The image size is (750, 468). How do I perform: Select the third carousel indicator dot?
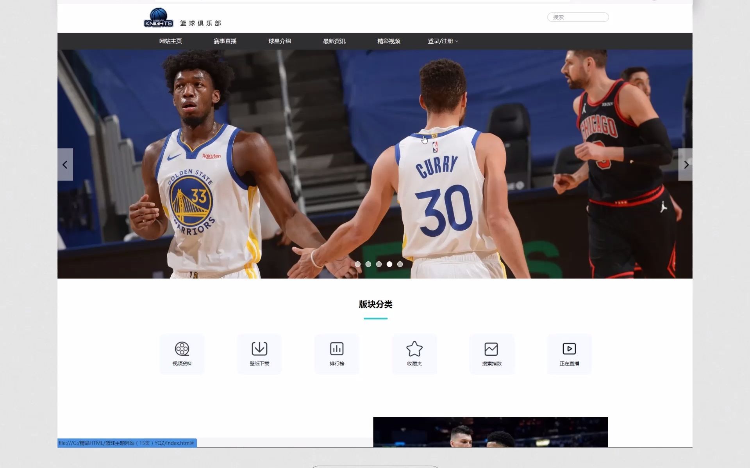coord(379,264)
